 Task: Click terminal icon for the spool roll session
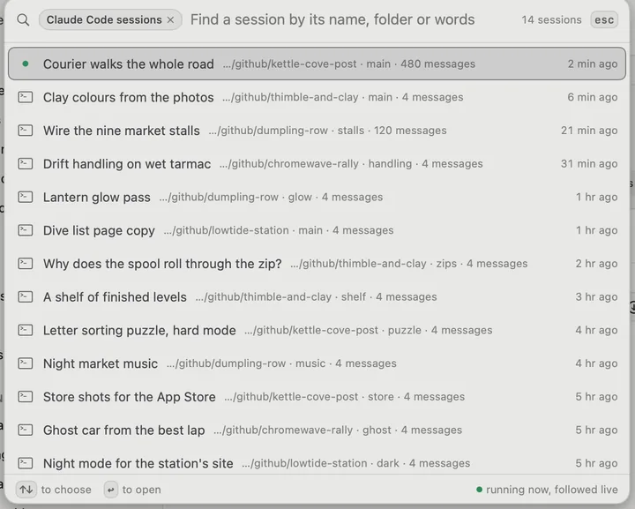point(25,264)
